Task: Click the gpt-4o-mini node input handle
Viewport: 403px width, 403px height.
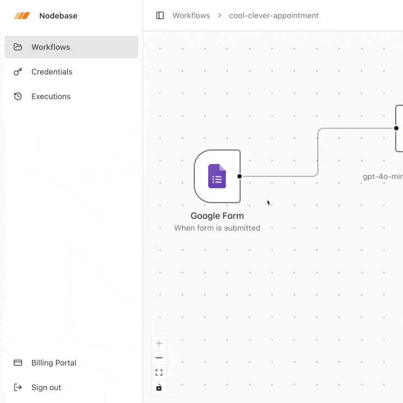Action: [x=396, y=128]
